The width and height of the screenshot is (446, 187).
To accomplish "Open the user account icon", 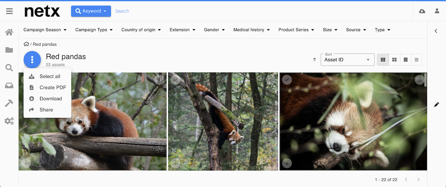I will tap(437, 11).
